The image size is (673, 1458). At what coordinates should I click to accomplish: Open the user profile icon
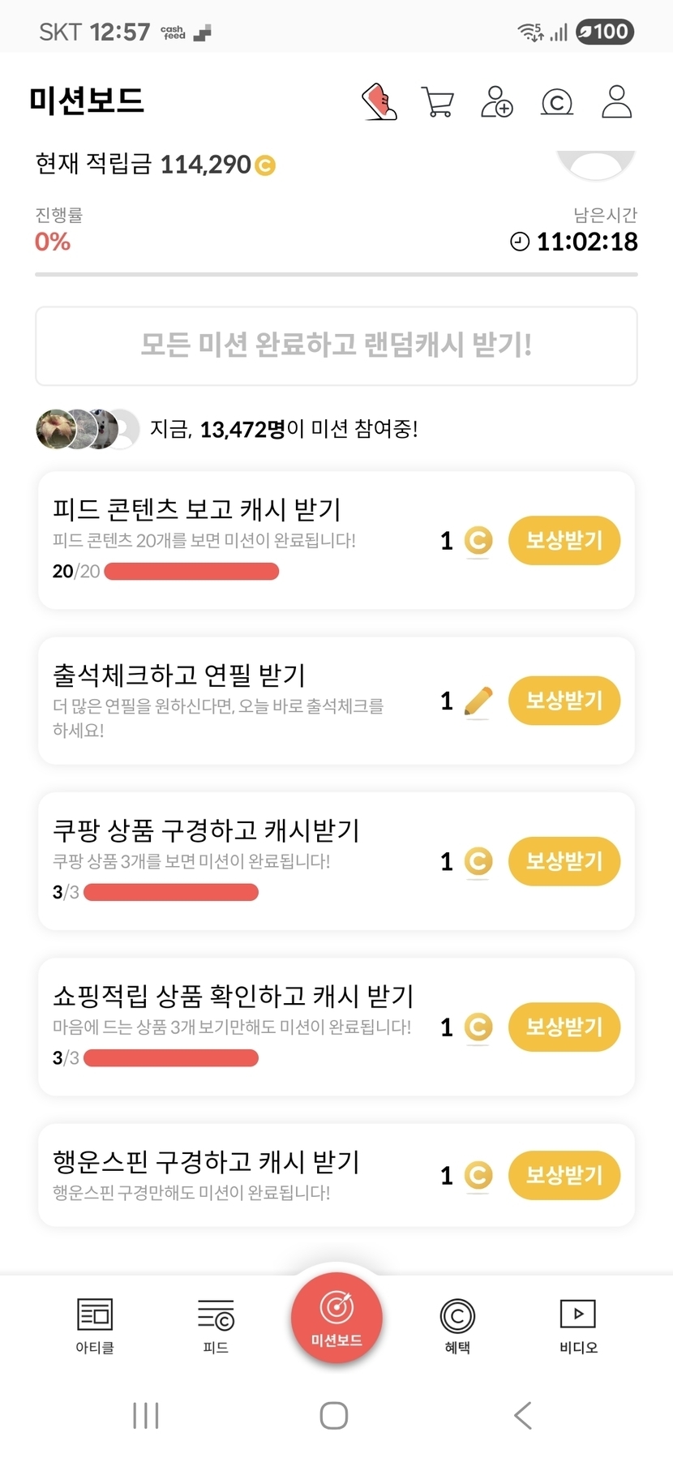click(616, 102)
